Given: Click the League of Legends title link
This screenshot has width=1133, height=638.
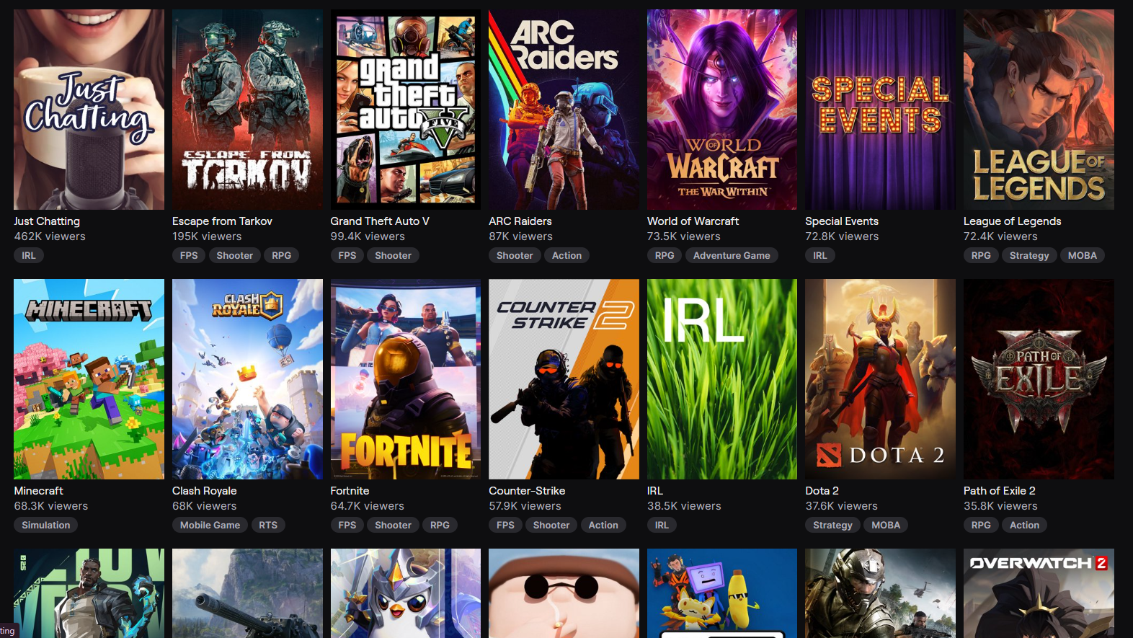Looking at the screenshot, I should [x=1013, y=221].
